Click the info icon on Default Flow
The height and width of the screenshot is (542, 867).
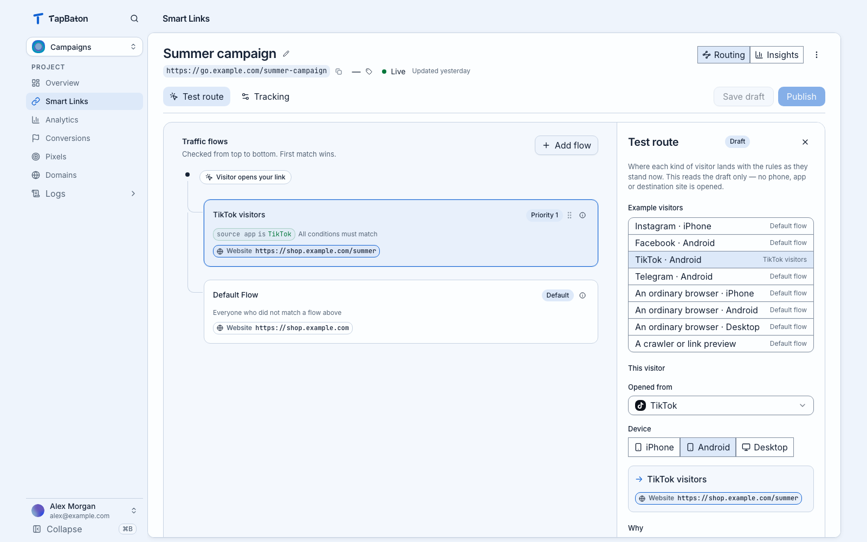click(583, 295)
